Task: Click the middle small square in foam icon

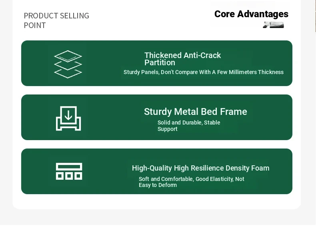Action: click(x=69, y=176)
